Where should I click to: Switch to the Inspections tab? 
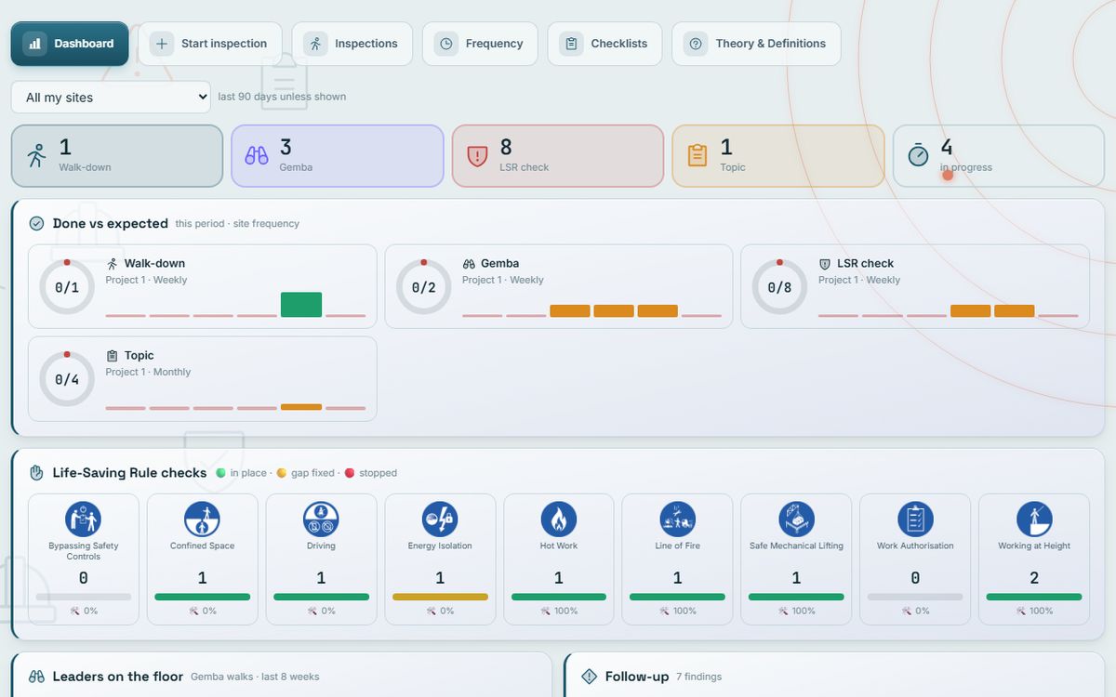(352, 44)
